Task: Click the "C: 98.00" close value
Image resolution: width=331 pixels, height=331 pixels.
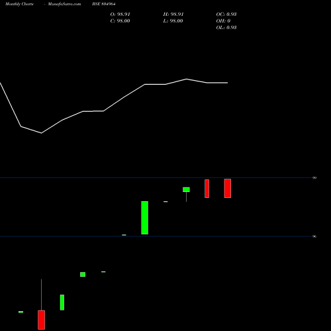Action: (120, 21)
